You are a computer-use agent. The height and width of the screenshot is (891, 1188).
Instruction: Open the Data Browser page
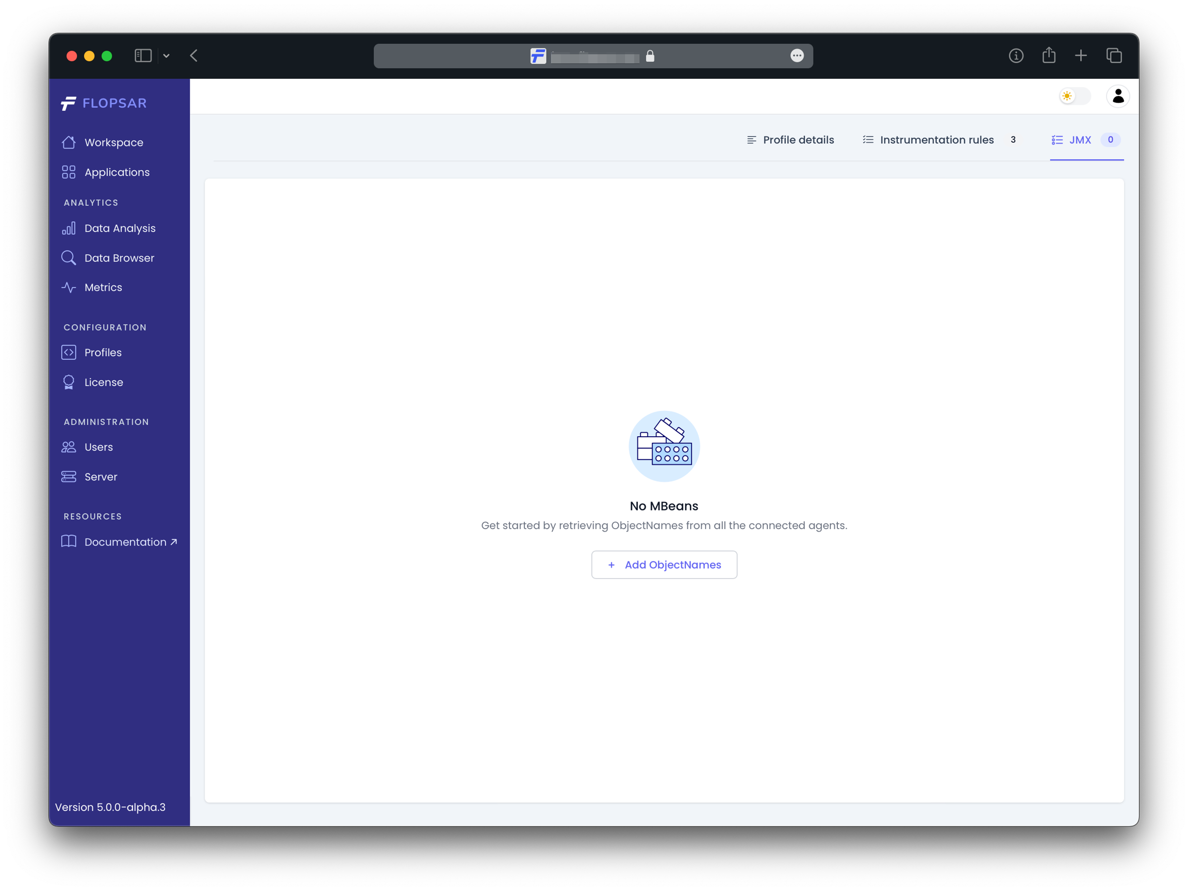click(x=119, y=258)
